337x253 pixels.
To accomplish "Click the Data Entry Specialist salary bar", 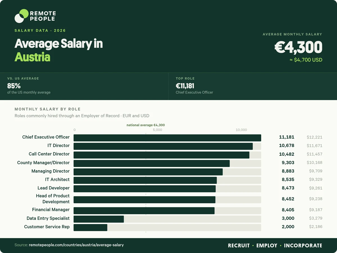I will click(x=99, y=219).
